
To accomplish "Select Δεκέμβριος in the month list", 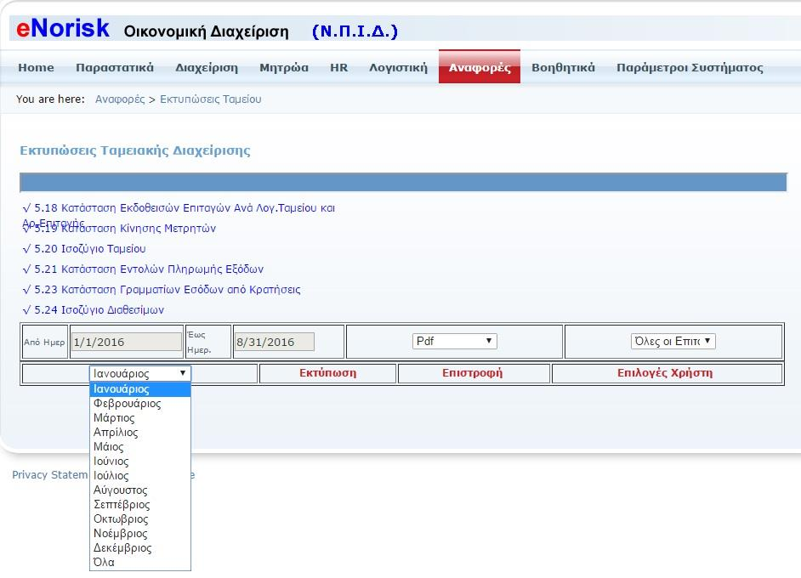I will pyautogui.click(x=140, y=548).
